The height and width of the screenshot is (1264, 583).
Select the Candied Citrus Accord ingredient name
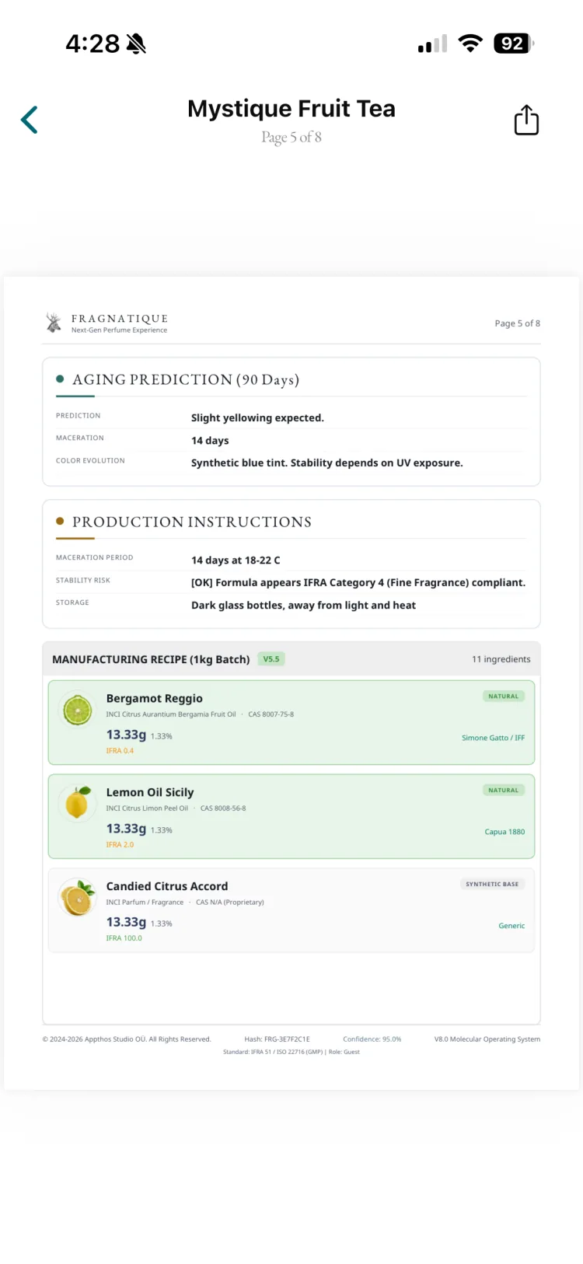click(x=167, y=886)
